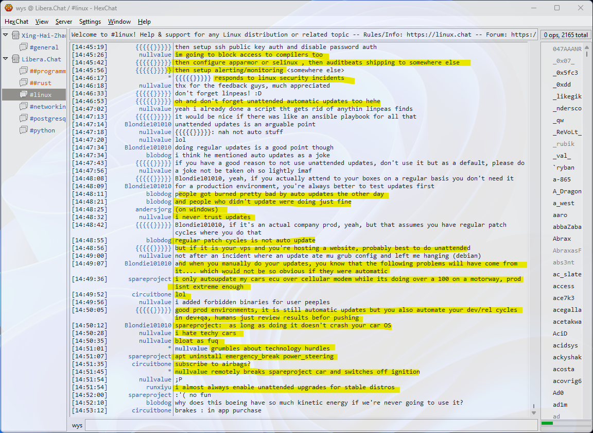Click the chat message input box
The width and height of the screenshot is (593, 433).
309,425
